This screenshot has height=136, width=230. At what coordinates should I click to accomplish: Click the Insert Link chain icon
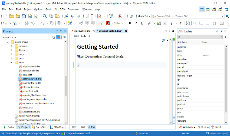(149, 23)
